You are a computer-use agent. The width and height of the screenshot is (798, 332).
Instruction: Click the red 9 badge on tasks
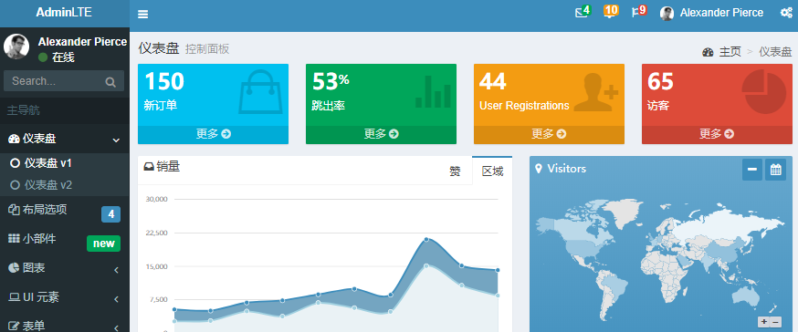coord(642,9)
